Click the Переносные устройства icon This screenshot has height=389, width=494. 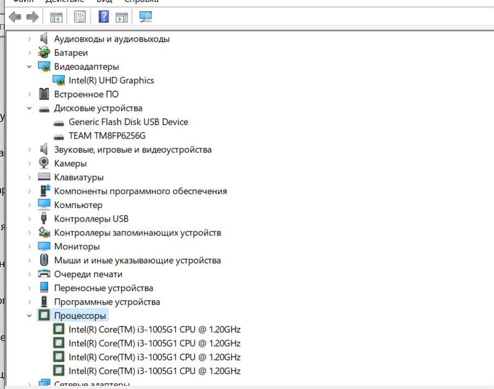click(44, 287)
